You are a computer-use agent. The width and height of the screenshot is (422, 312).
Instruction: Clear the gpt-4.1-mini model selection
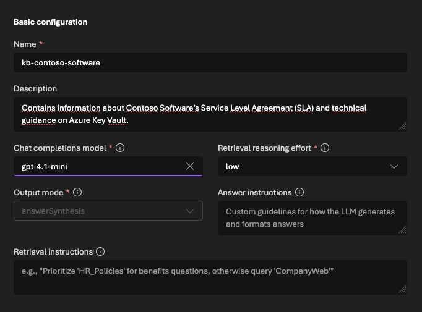point(190,166)
